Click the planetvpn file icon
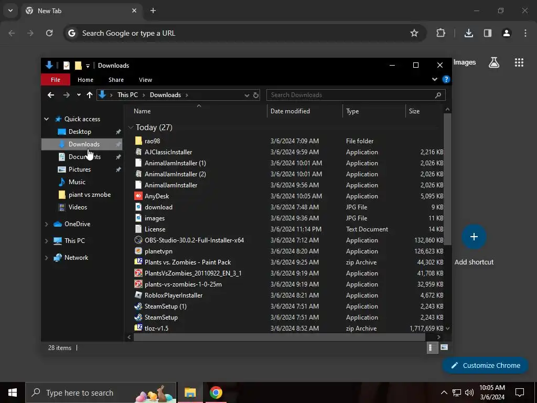The image size is (537, 403). tap(138, 251)
